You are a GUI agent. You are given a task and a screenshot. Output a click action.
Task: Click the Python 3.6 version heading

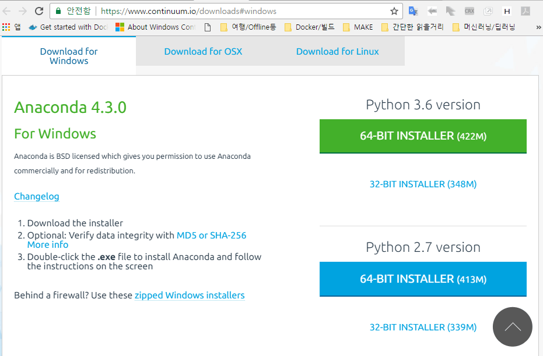pos(423,105)
